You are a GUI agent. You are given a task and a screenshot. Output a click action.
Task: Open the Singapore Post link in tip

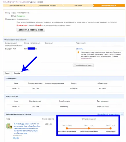[x=86, y=58]
